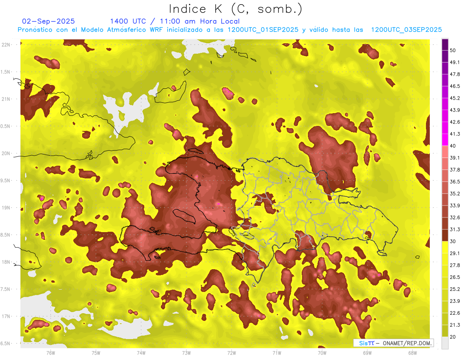Click the "50" colorbar value
Image resolution: width=463 pixels, height=358 pixels.
(x=453, y=50)
